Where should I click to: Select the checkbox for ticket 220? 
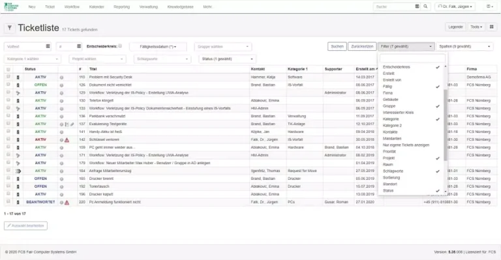[x=8, y=201]
